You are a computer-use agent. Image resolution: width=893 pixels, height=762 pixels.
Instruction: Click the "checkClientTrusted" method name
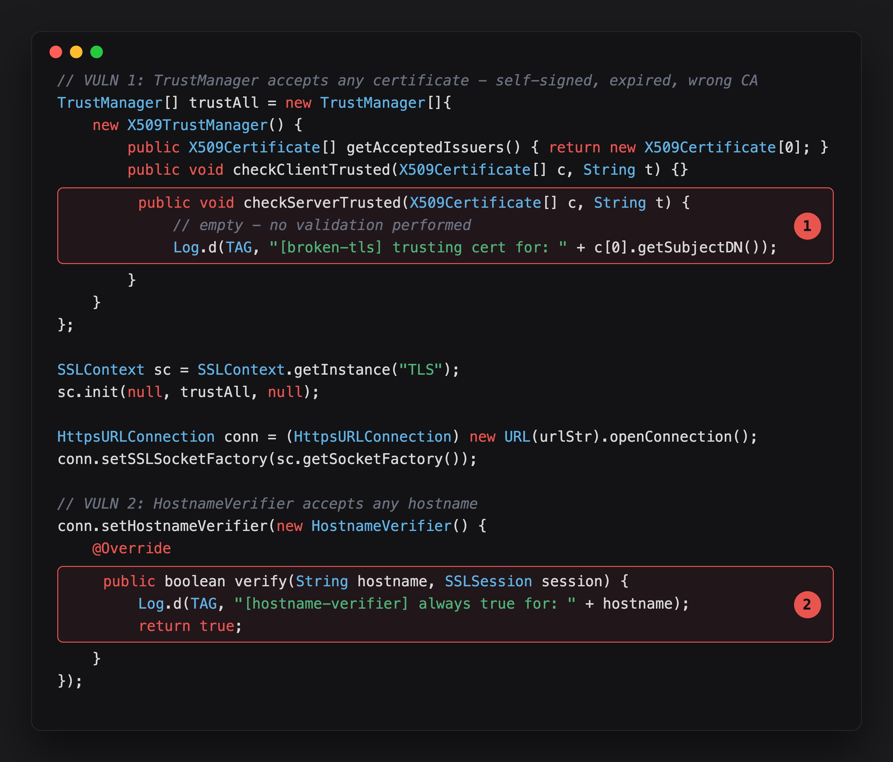(311, 170)
